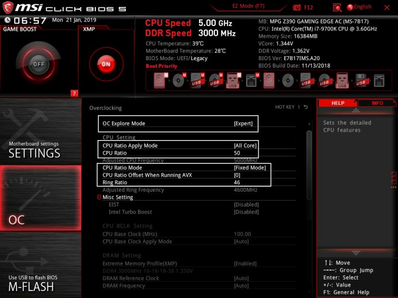Edit the Ring Ratio value 46
Screen dimensions: 398x298
(237, 182)
